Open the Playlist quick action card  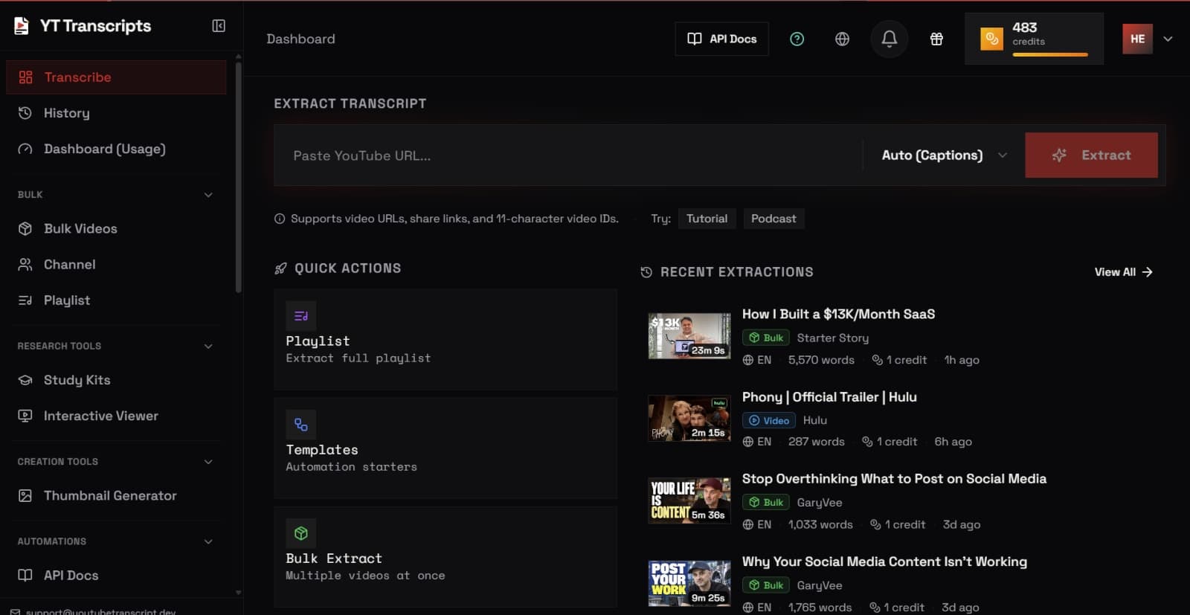point(446,339)
